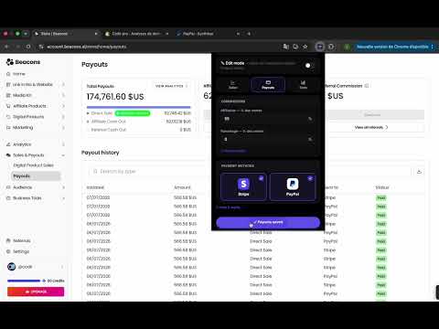Image resolution: width=439 pixels, height=329 pixels.
Task: Open the Digital Product Sales submenu item
Action: (x=34, y=165)
